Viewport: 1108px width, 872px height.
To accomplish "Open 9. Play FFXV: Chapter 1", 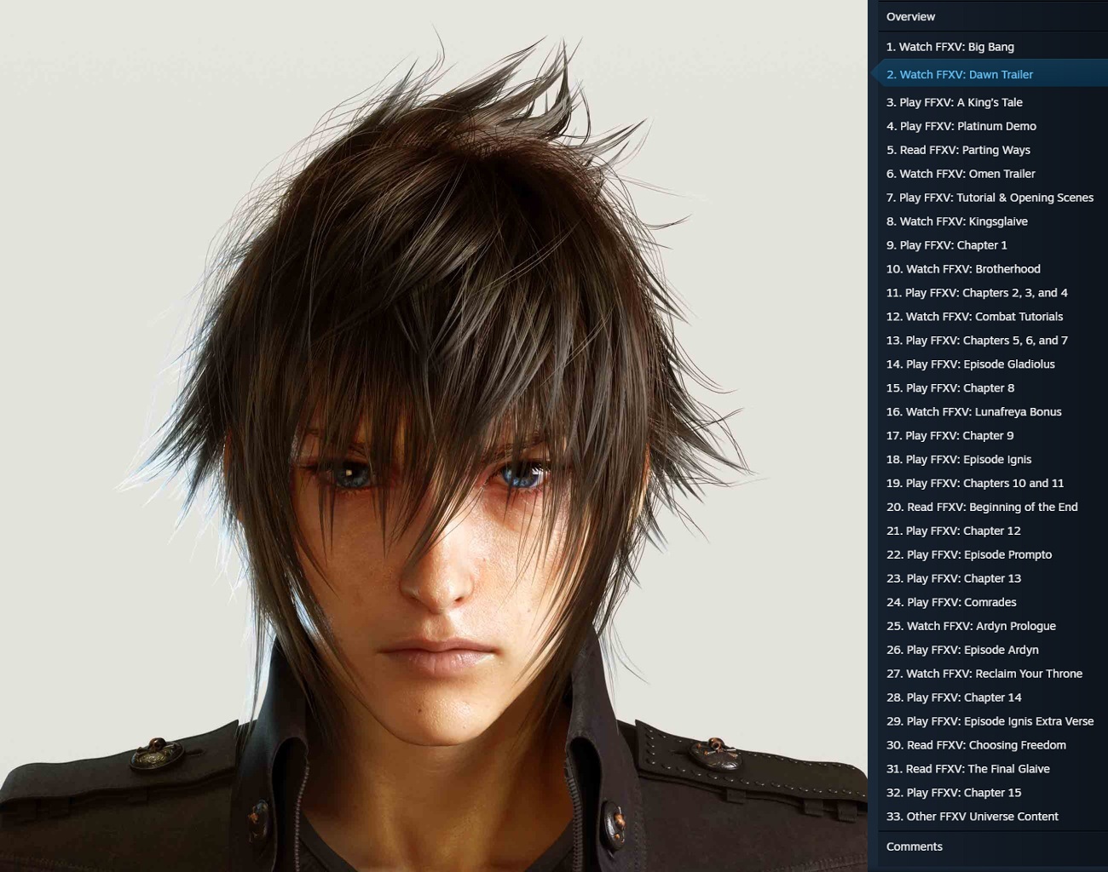I will (946, 245).
